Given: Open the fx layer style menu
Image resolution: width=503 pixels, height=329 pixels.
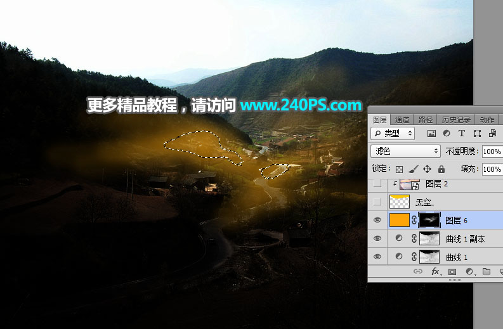Looking at the screenshot, I should tap(436, 271).
